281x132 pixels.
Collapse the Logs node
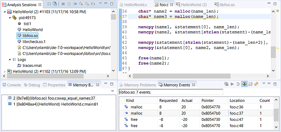pyautogui.click(x=9, y=60)
